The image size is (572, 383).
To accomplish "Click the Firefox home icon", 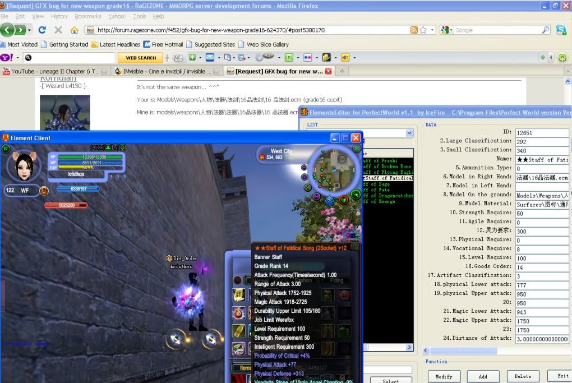I will pos(74,30).
